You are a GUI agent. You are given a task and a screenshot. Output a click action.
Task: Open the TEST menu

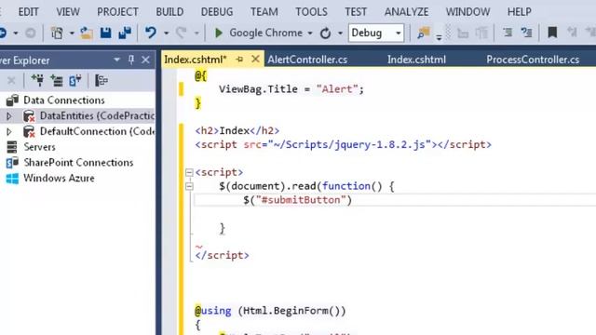pyautogui.click(x=356, y=12)
